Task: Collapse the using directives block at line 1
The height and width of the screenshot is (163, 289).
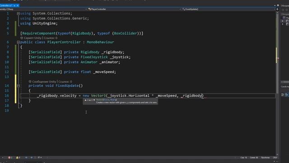Action: [18, 14]
